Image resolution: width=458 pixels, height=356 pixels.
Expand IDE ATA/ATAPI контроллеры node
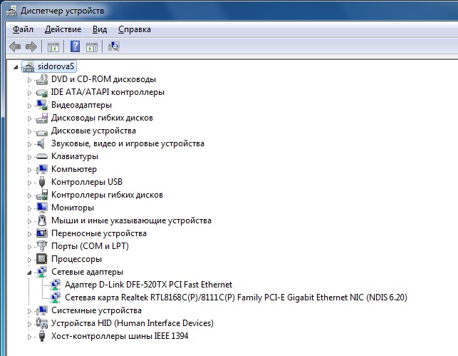pyautogui.click(x=29, y=93)
